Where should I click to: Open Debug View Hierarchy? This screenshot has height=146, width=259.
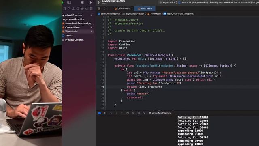pyautogui.click(x=127, y=113)
